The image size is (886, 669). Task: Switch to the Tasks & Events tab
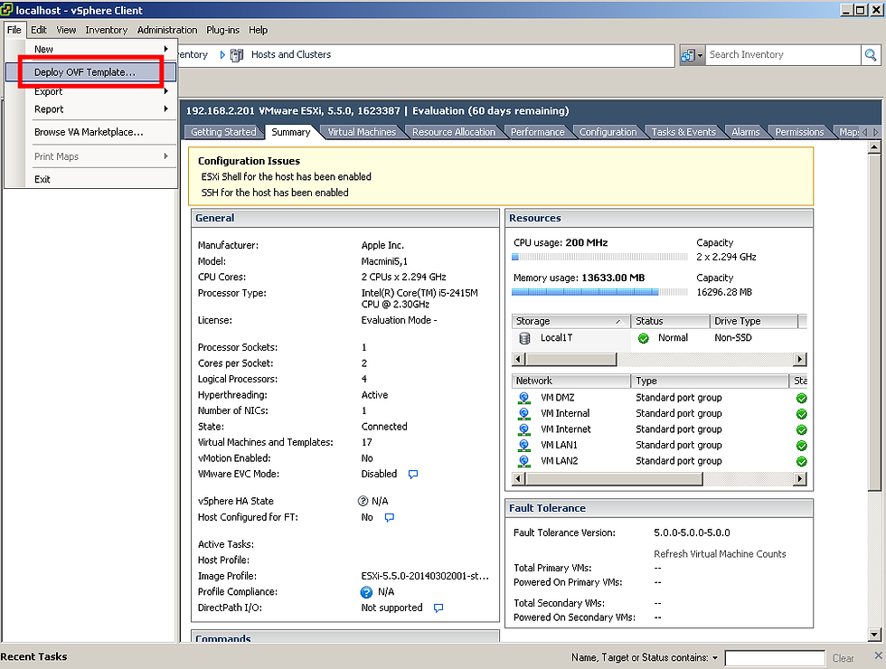pos(683,132)
